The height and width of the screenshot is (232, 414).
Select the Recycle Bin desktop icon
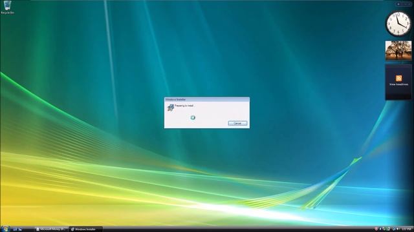pos(7,7)
